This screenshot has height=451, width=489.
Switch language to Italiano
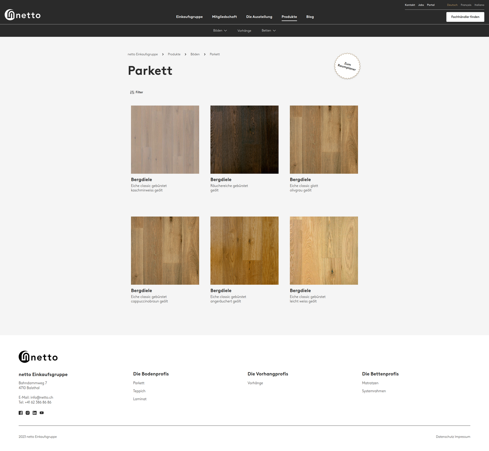(479, 5)
